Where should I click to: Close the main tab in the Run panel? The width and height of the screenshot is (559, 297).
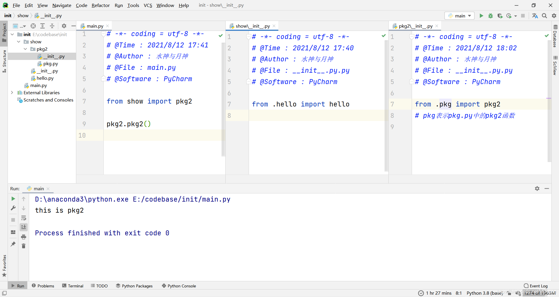(48, 189)
